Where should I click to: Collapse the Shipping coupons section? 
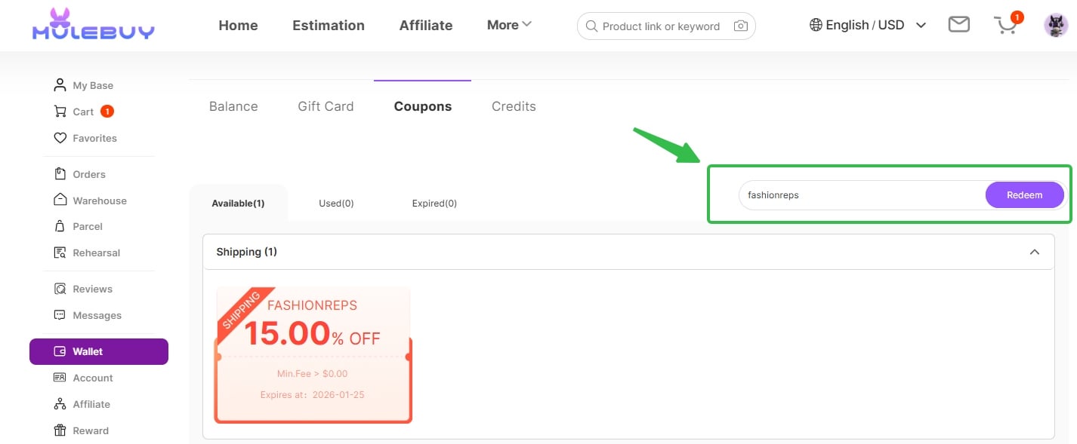point(1034,252)
